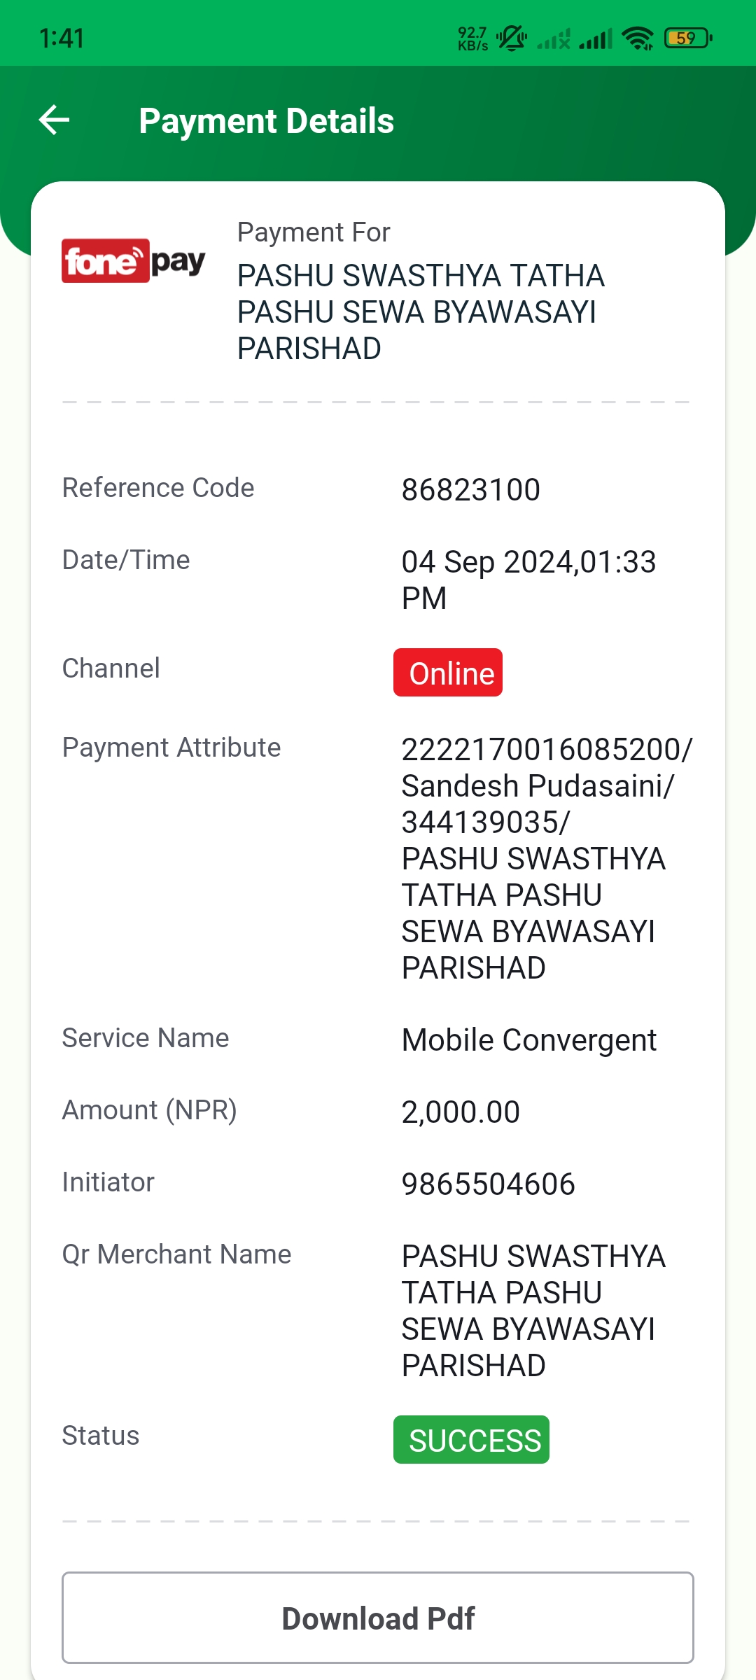Tap the Wi-Fi status icon
This screenshot has width=756, height=1680.
click(x=638, y=38)
